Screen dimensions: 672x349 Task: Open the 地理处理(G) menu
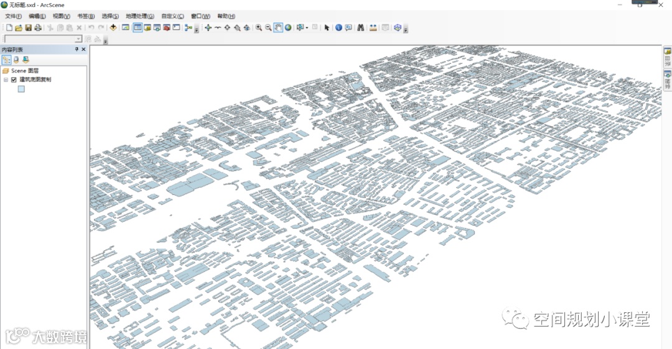(x=139, y=16)
